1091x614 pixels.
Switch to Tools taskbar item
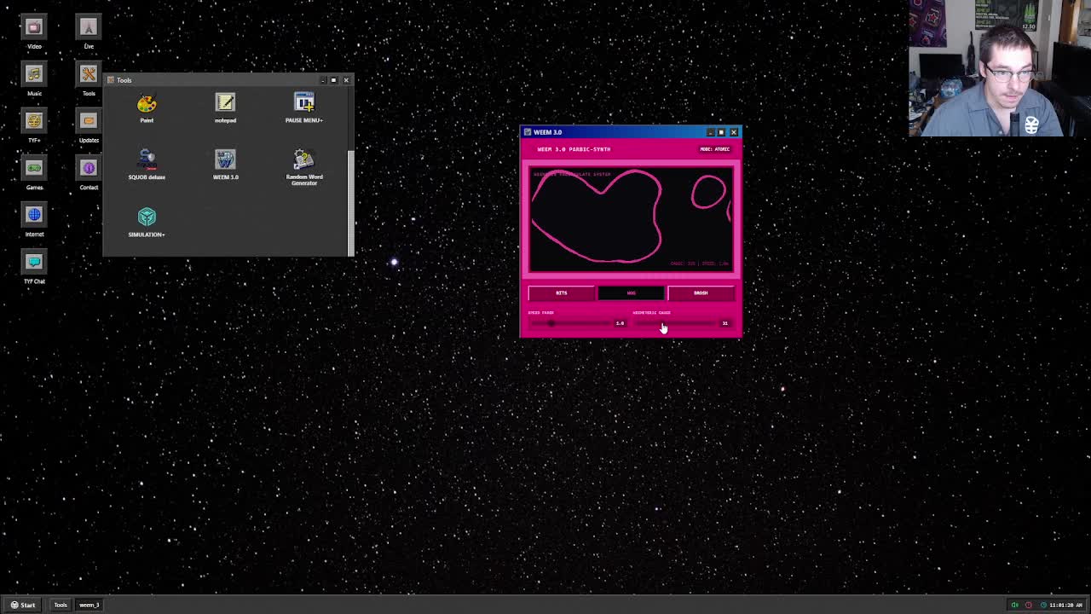61,605
